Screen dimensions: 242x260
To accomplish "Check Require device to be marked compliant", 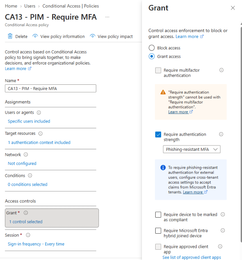I will 158,215.
